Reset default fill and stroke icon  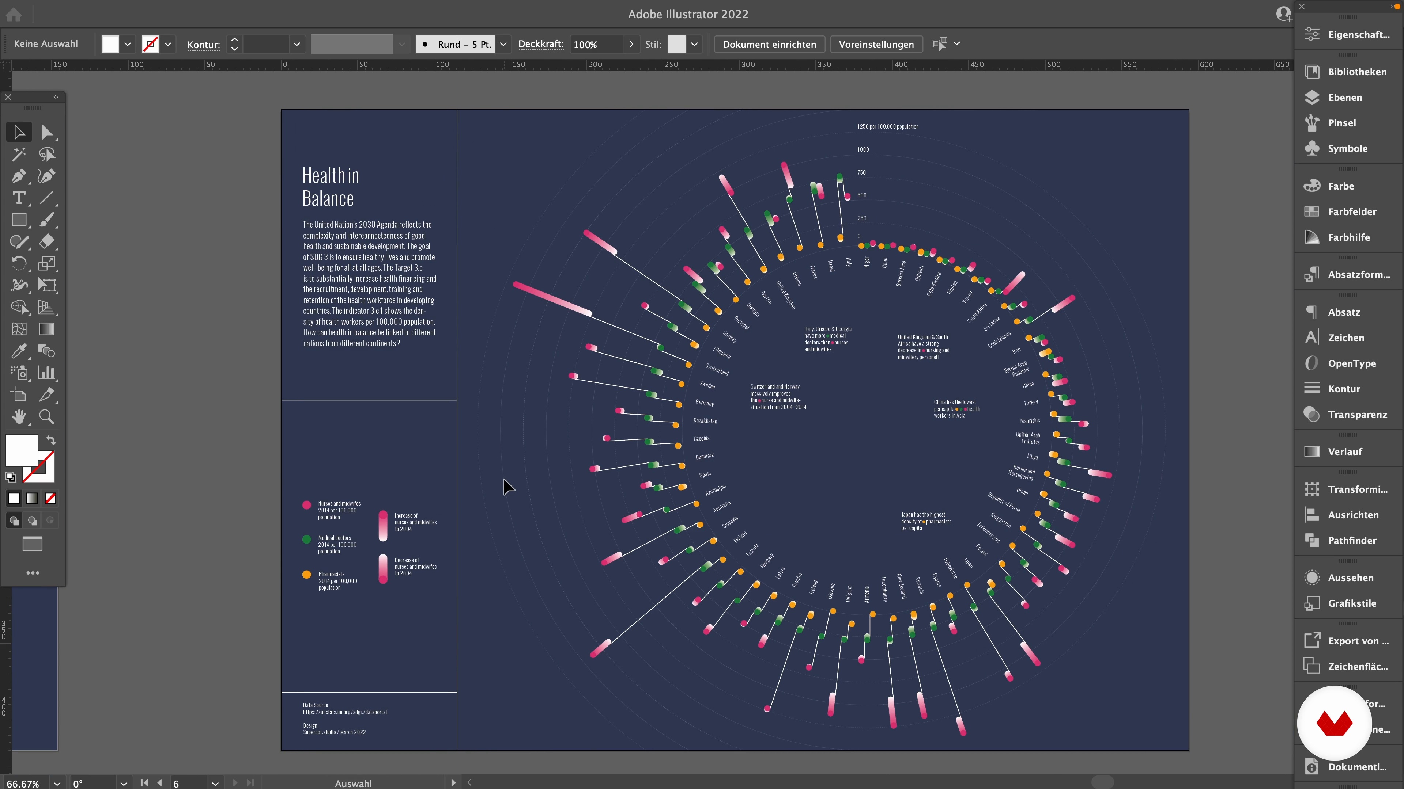point(11,477)
